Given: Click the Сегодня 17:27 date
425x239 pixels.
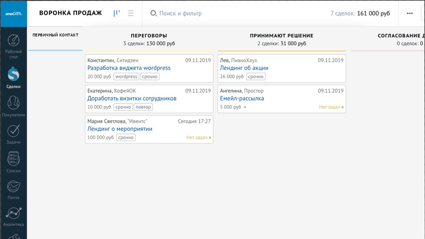Looking at the screenshot, I should tap(195, 121).
